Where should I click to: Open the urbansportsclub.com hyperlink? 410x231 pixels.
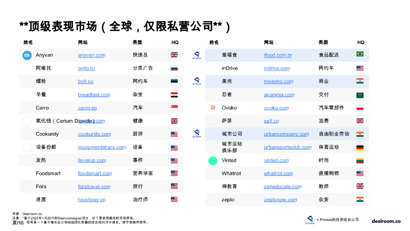(x=287, y=147)
